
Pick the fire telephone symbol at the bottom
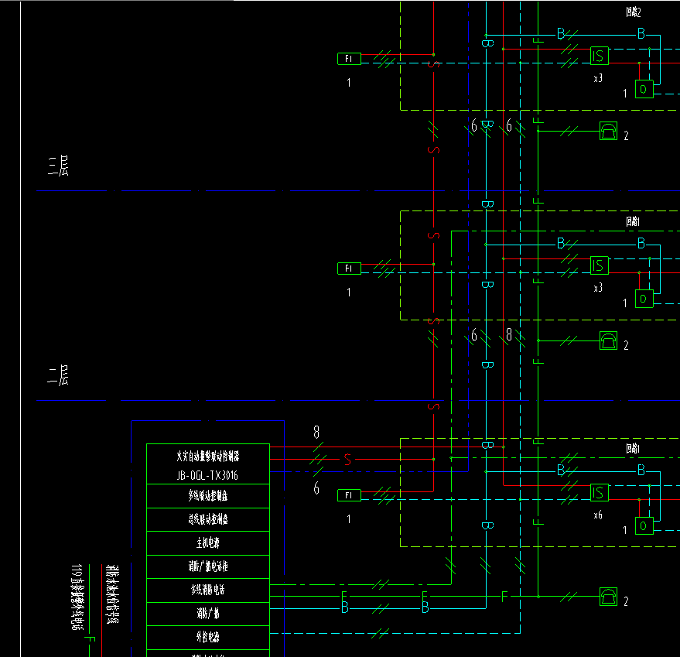[x=608, y=596]
